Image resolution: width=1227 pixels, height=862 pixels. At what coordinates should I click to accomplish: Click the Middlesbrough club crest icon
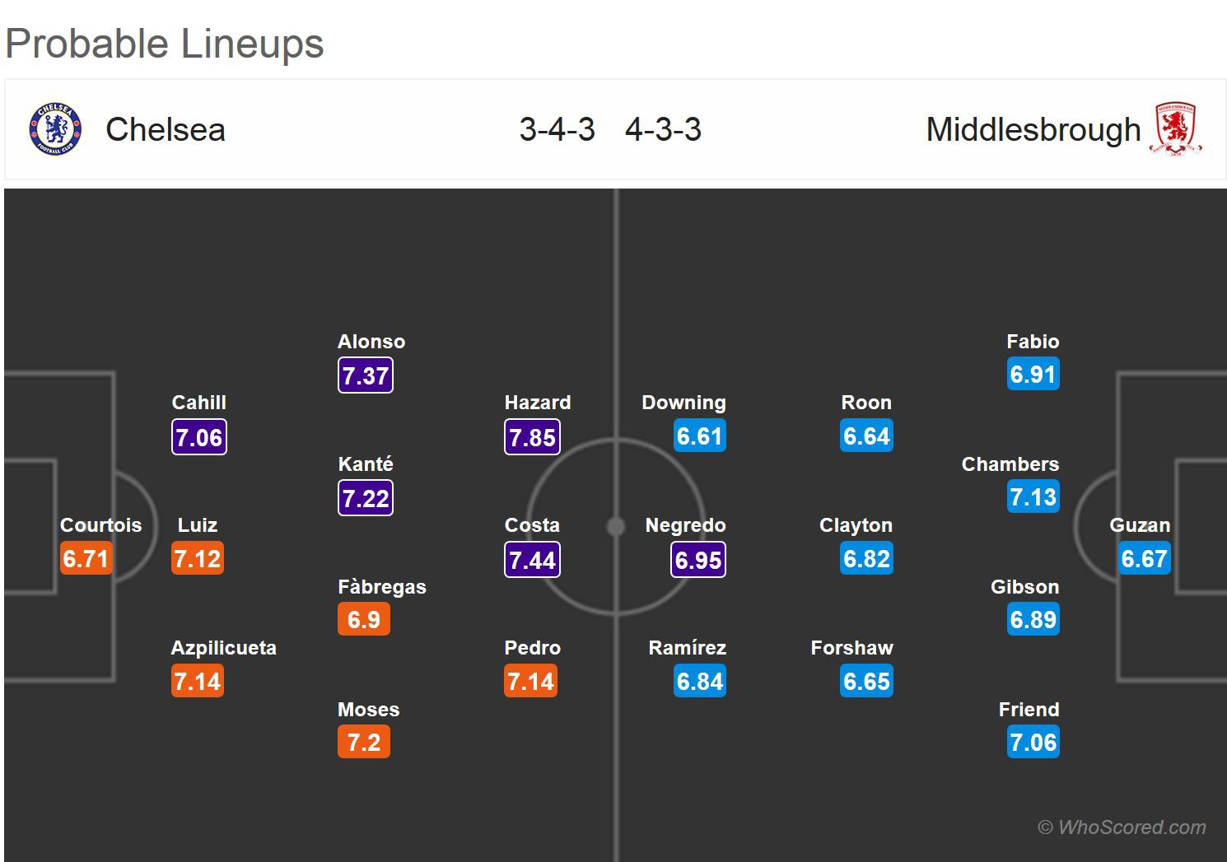[1175, 129]
